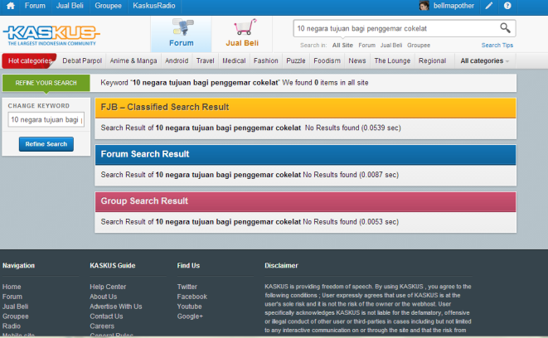Open News category
Image resolution: width=548 pixels, height=338 pixels.
[x=356, y=60]
